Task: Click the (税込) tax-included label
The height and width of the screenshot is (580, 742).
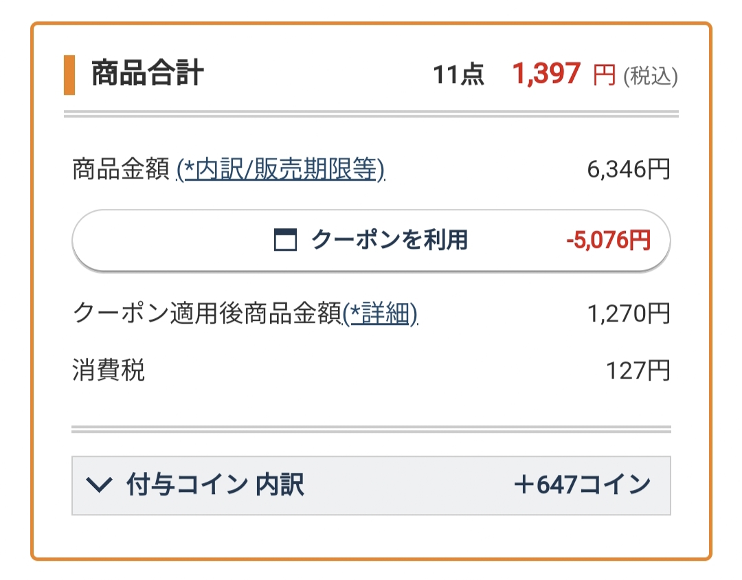Action: pos(651,76)
